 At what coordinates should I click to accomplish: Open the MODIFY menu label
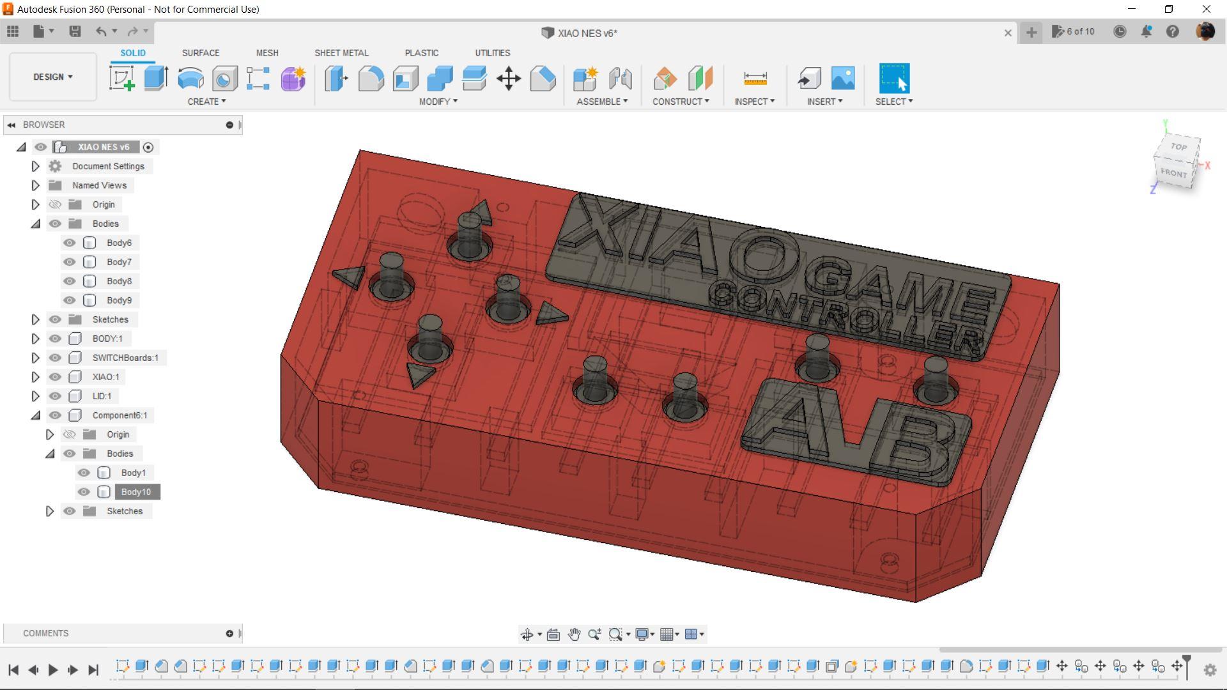[438, 102]
